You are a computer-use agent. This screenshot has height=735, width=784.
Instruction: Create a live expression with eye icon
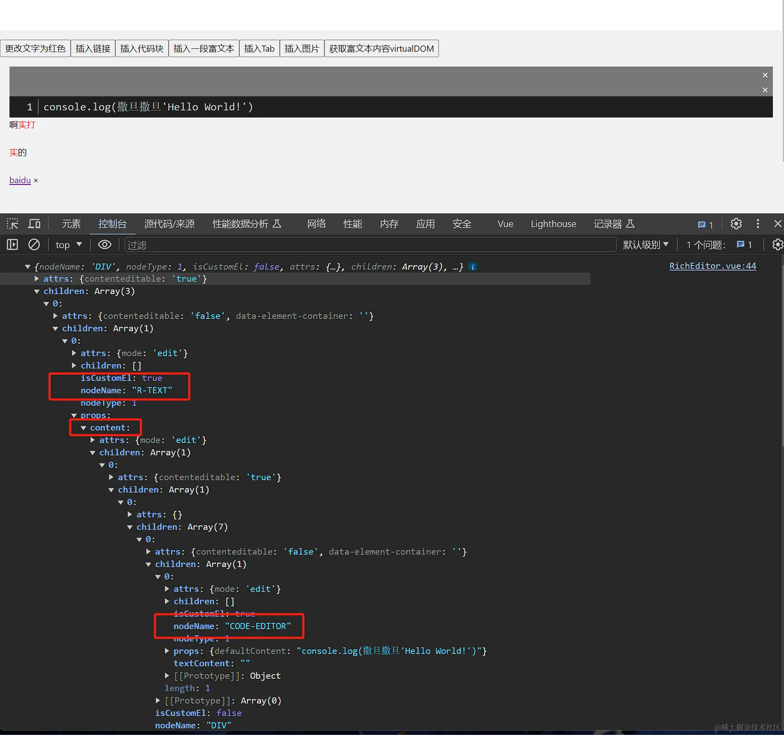[105, 245]
